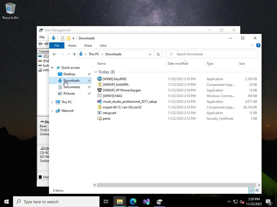Expand the Network tree node
Screen dimensions: 277x207
tap(52, 111)
